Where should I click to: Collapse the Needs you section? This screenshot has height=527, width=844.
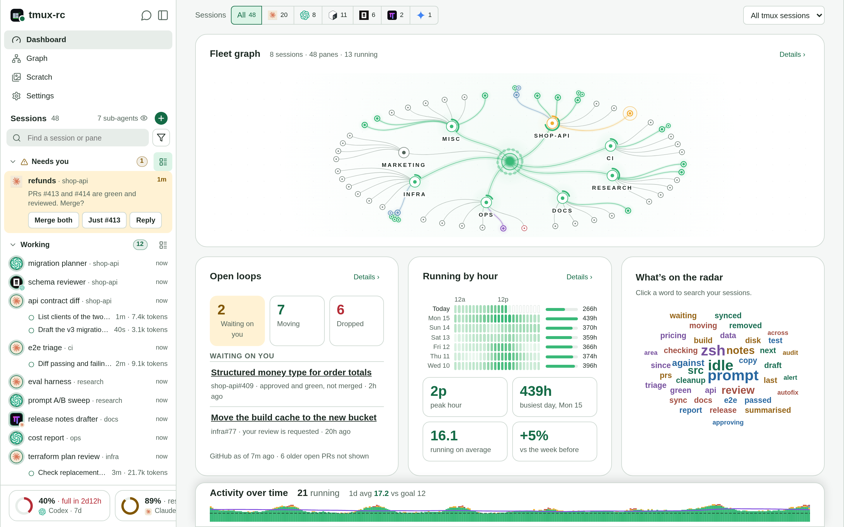click(13, 162)
